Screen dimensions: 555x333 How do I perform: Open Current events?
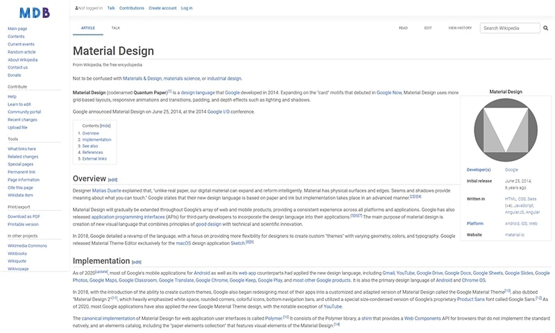coord(22,44)
